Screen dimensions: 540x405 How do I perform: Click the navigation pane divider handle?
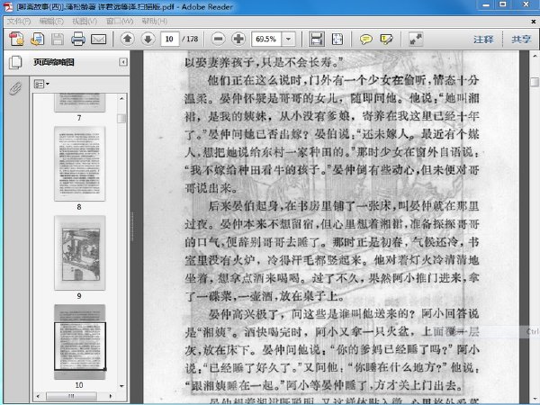[132, 227]
